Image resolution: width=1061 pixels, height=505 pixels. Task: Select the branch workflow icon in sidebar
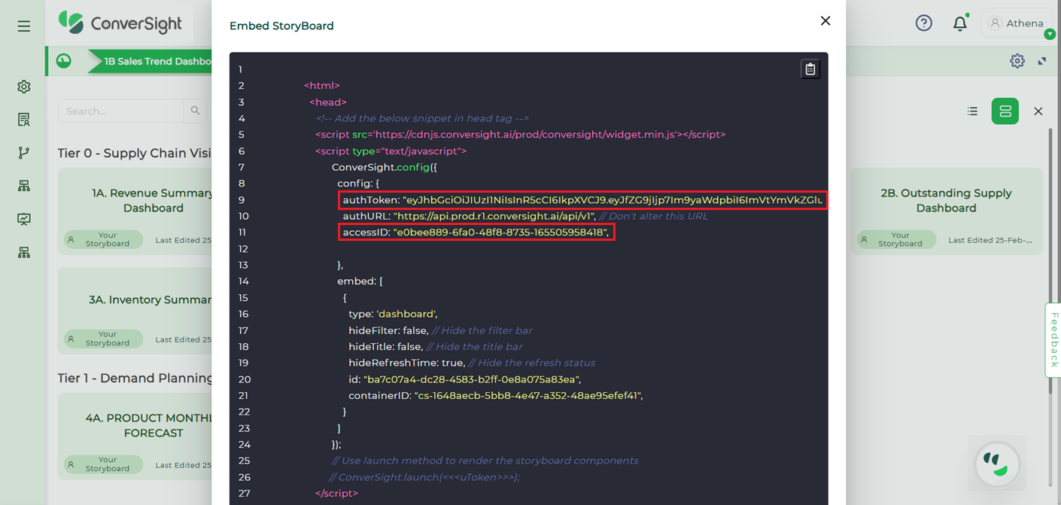[x=24, y=153]
